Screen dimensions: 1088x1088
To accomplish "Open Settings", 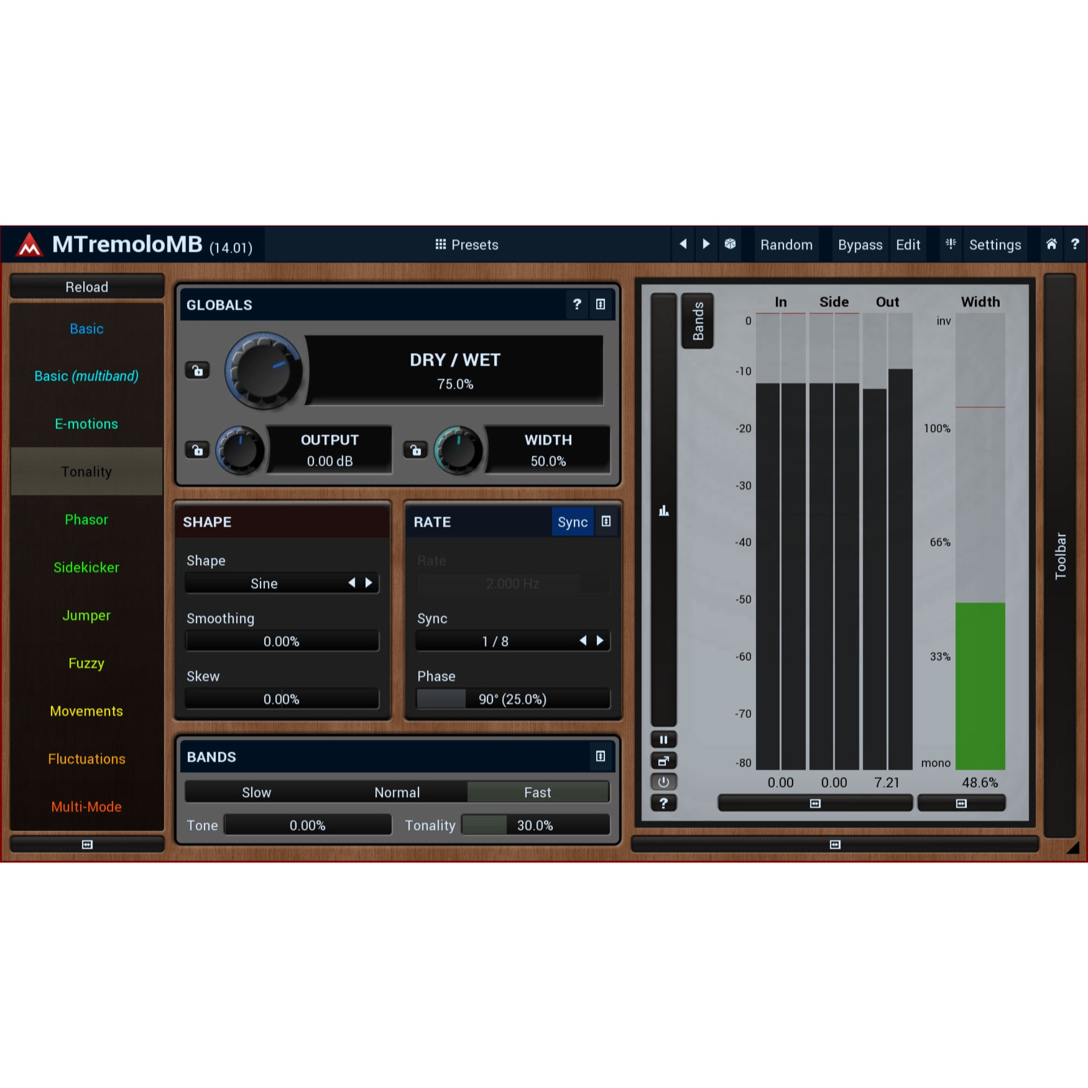I will [x=995, y=245].
